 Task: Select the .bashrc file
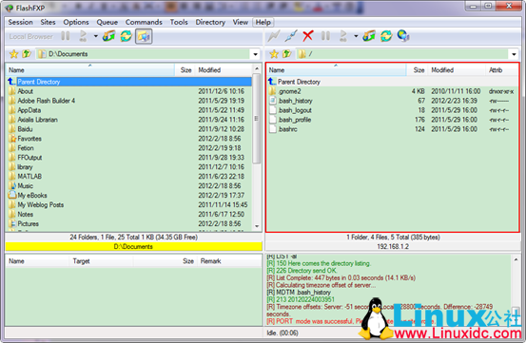click(x=287, y=129)
